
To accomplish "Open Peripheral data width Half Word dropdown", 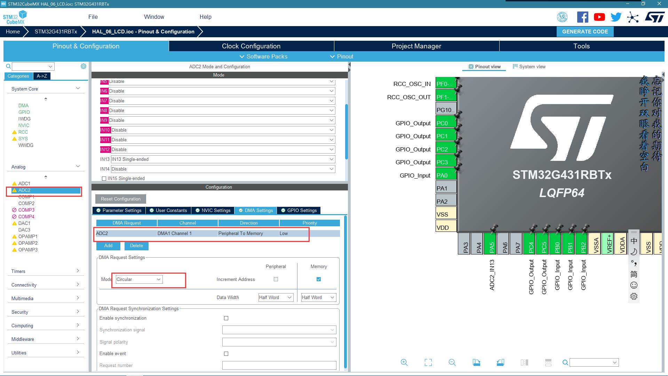I will pos(276,297).
